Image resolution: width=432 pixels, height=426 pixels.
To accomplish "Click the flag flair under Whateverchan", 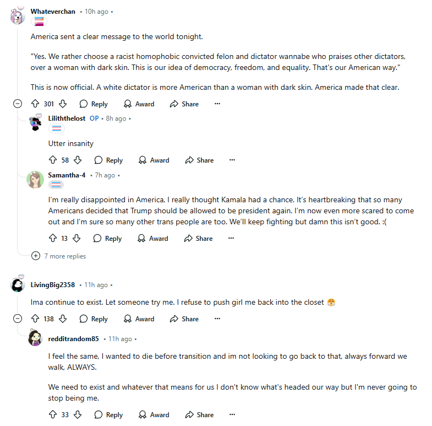I will pos(39,21).
